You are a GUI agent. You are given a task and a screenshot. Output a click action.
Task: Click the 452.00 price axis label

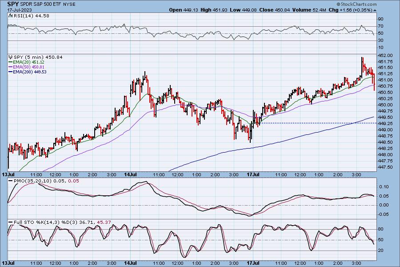pyautogui.click(x=385, y=55)
